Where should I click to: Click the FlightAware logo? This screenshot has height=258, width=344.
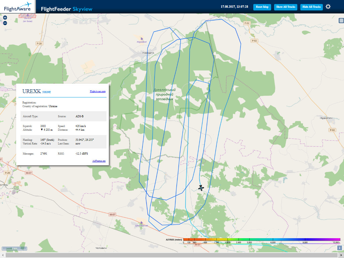pos(17,7)
